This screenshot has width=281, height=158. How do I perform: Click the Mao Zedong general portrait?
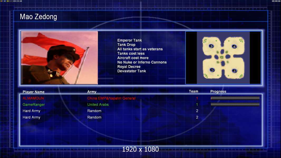(x=60, y=58)
